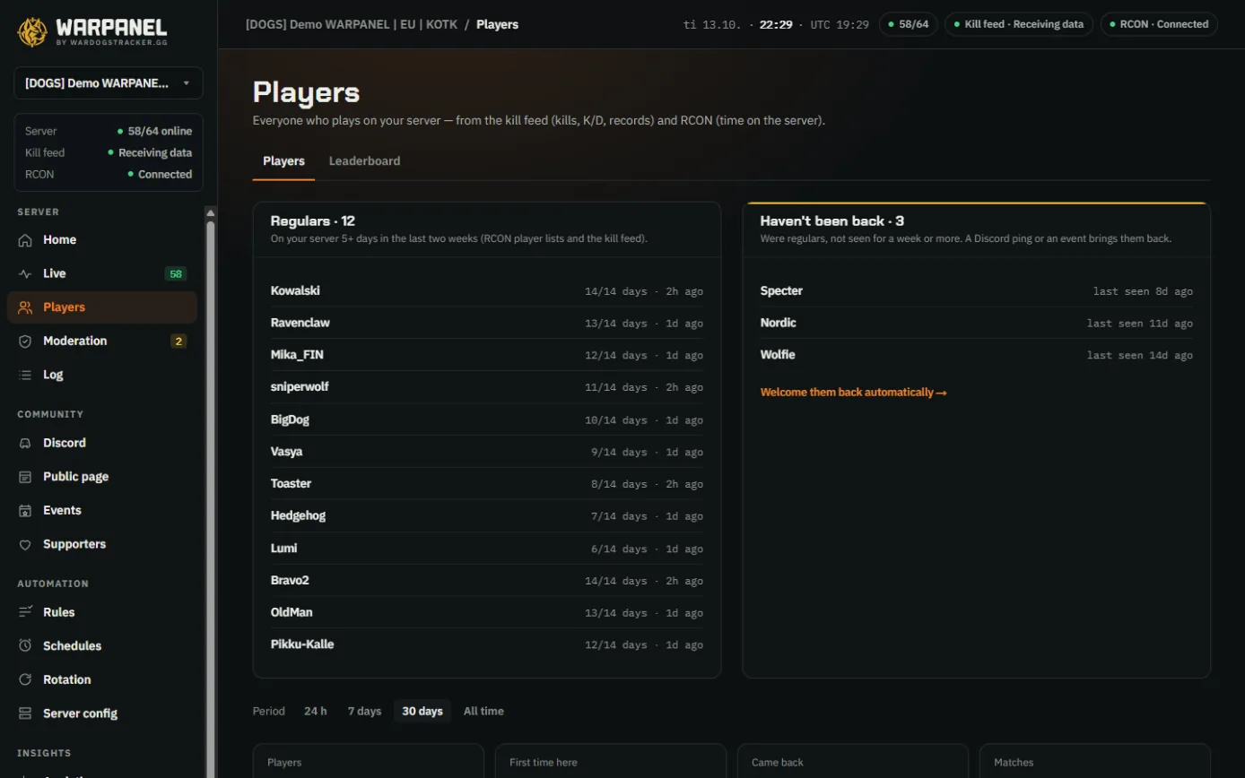Click the Live pulse icon in sidebar

25,273
